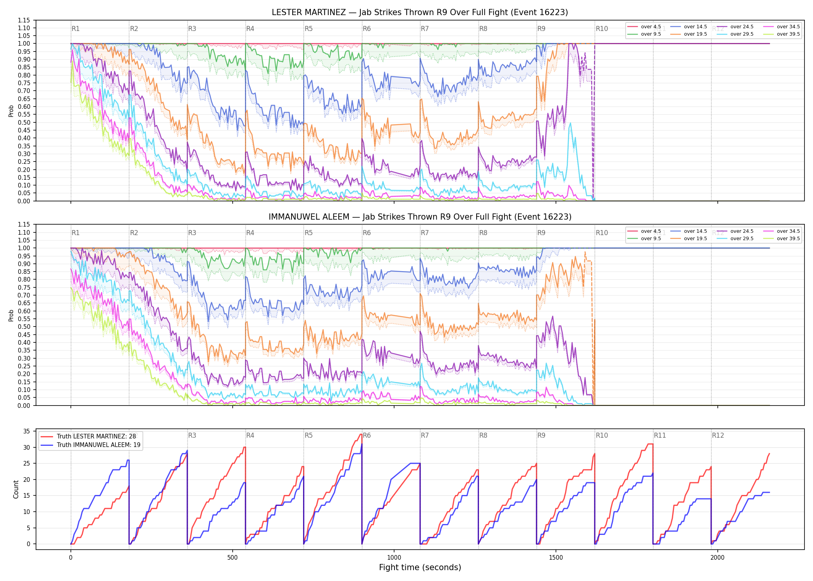Click the 'over 34.5' legend entry in top chart
813x581 pixels.
pos(781,27)
